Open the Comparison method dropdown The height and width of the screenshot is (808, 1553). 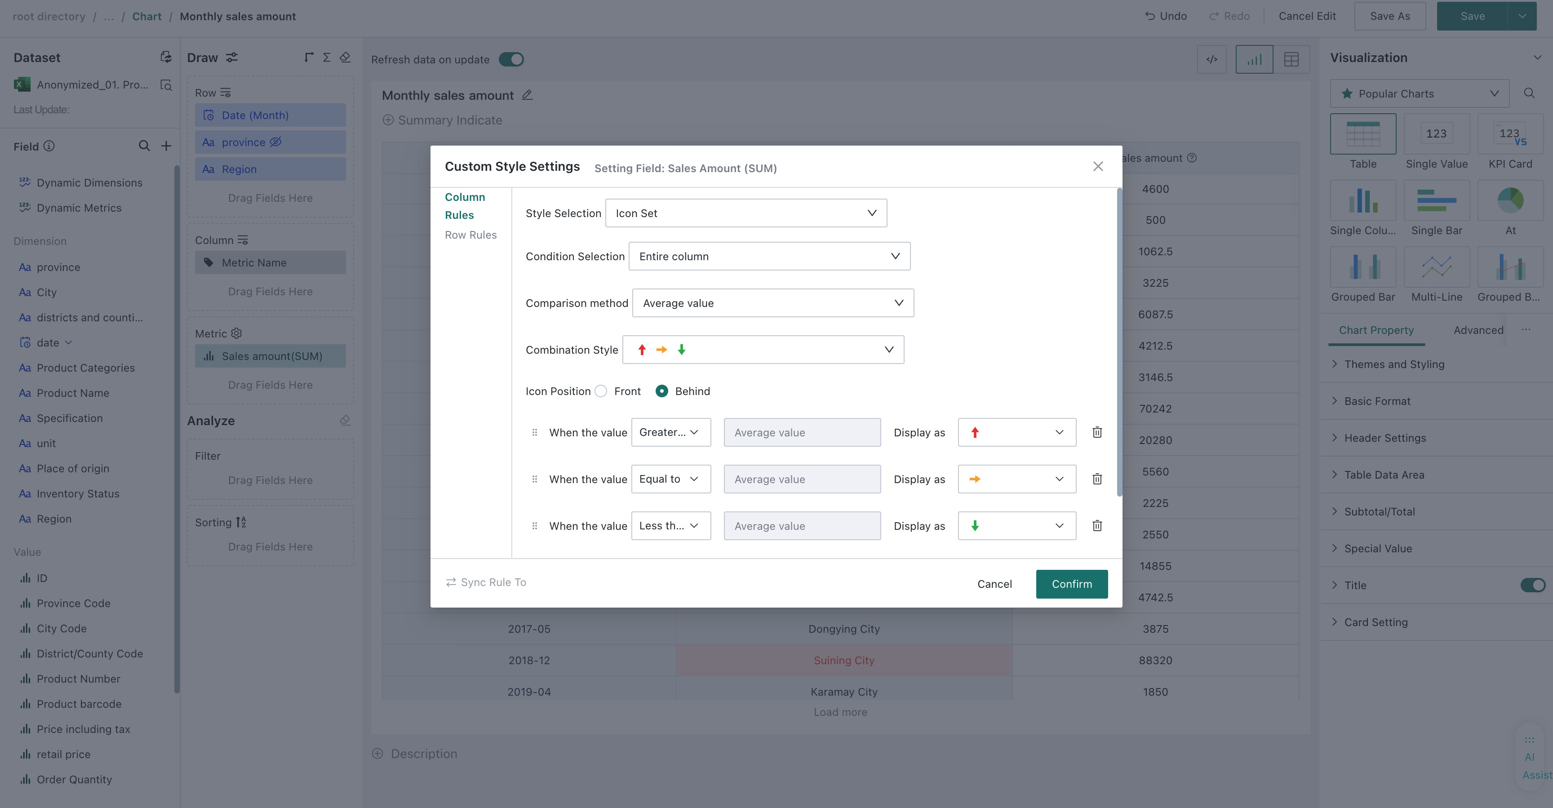click(773, 303)
